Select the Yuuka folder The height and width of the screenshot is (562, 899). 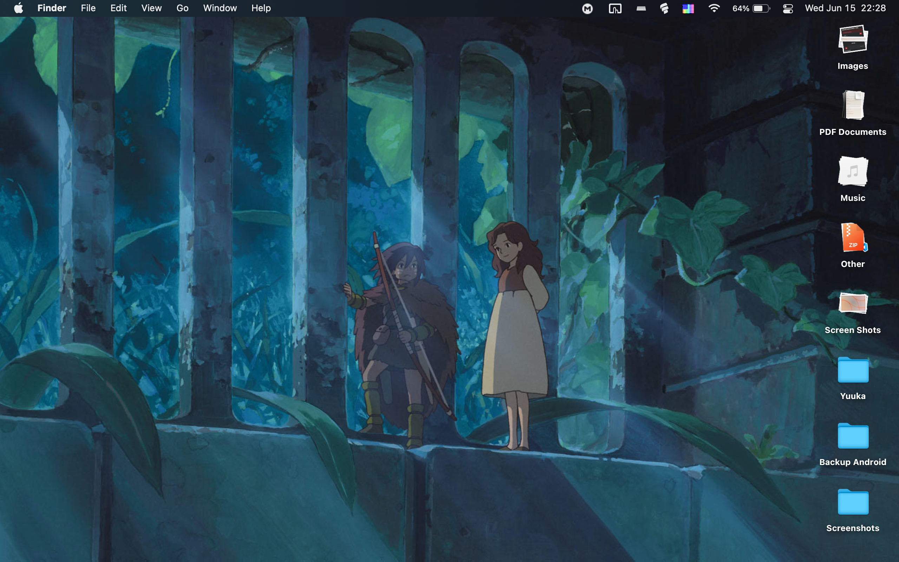853,370
